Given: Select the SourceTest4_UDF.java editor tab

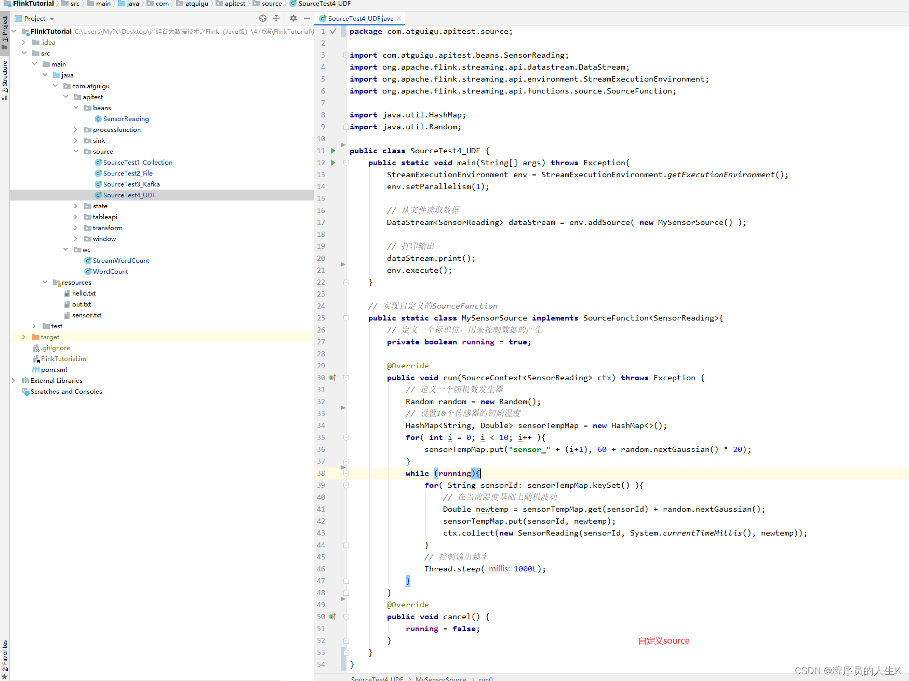Looking at the screenshot, I should click(360, 18).
